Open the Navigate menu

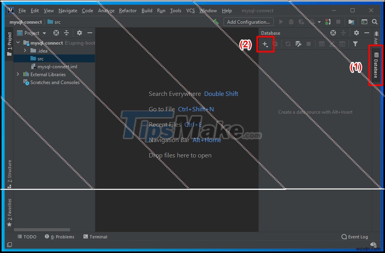(x=68, y=10)
